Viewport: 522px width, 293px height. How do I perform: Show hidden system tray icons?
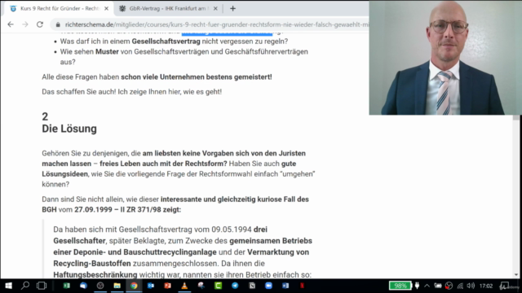(x=427, y=286)
